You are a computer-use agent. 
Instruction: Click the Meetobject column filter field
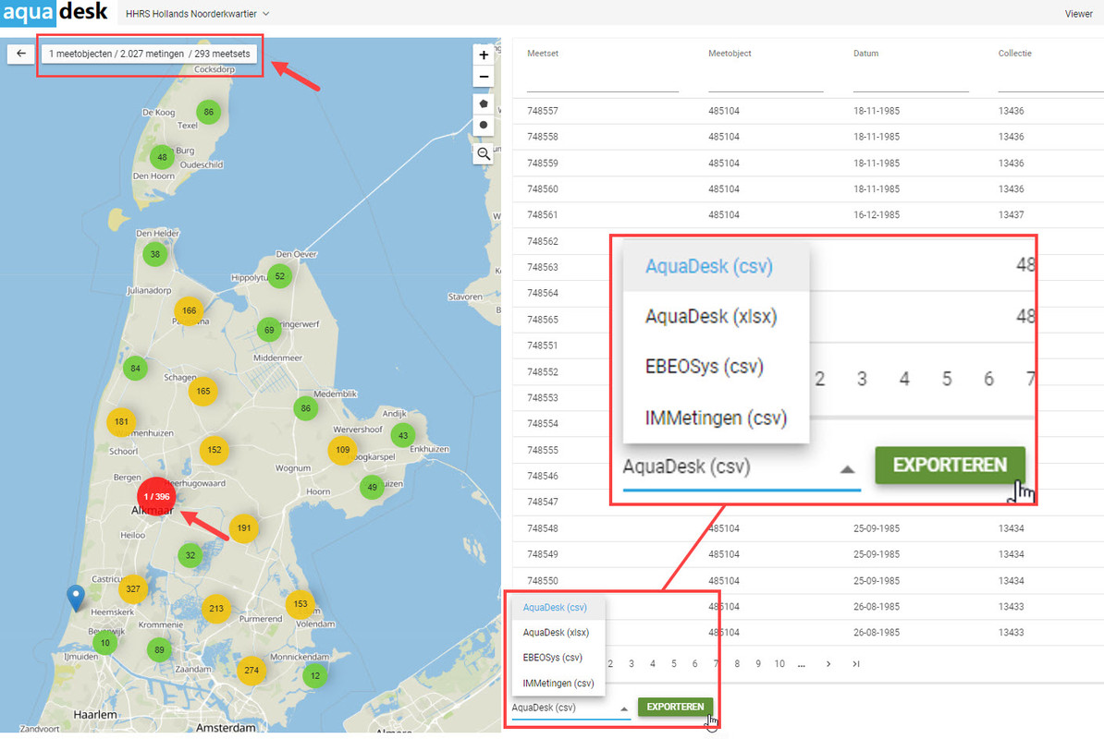pos(766,83)
